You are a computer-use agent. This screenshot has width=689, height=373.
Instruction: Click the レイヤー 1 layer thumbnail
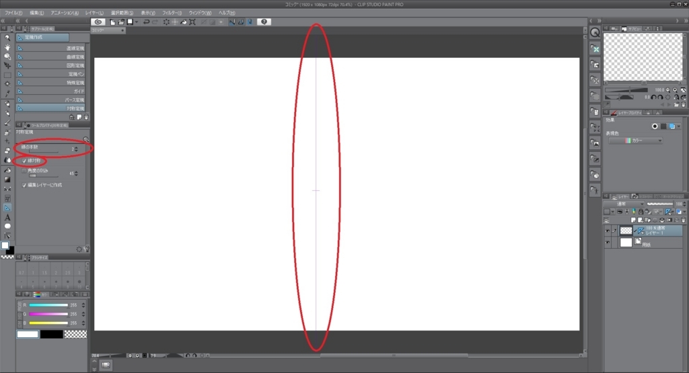click(626, 231)
